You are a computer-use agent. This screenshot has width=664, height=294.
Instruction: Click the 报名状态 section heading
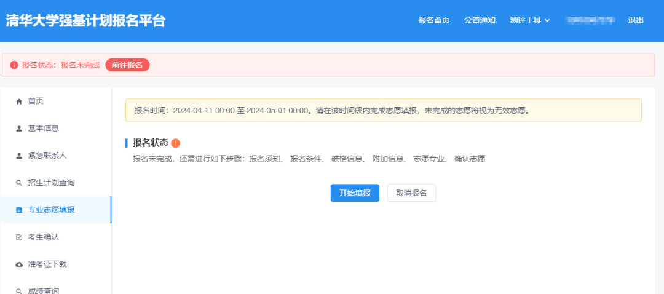151,143
